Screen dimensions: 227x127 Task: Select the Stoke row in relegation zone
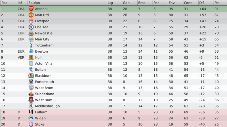[x=113, y=124]
